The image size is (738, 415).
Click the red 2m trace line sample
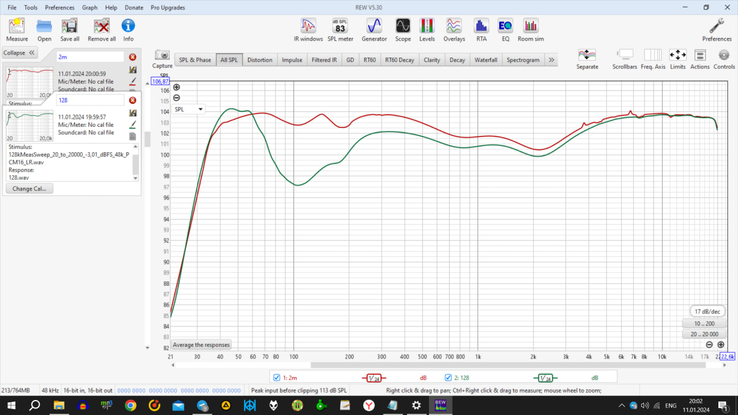click(374, 378)
